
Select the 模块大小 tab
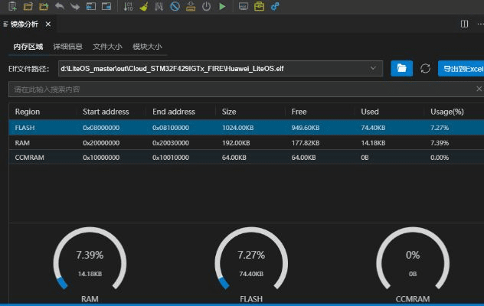click(147, 47)
